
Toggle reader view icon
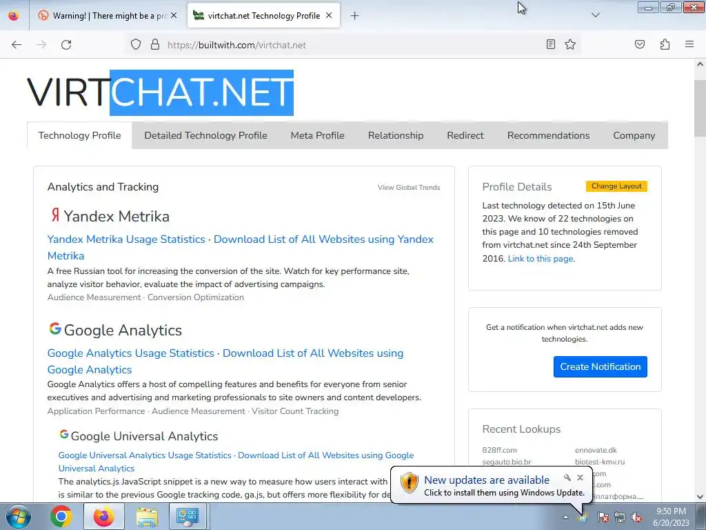[x=551, y=44]
